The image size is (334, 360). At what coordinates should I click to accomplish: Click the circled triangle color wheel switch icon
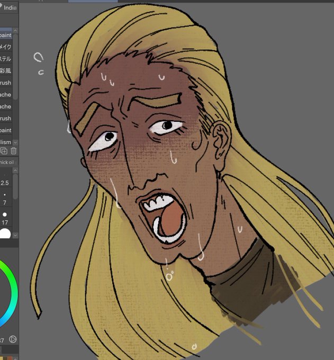point(13,339)
